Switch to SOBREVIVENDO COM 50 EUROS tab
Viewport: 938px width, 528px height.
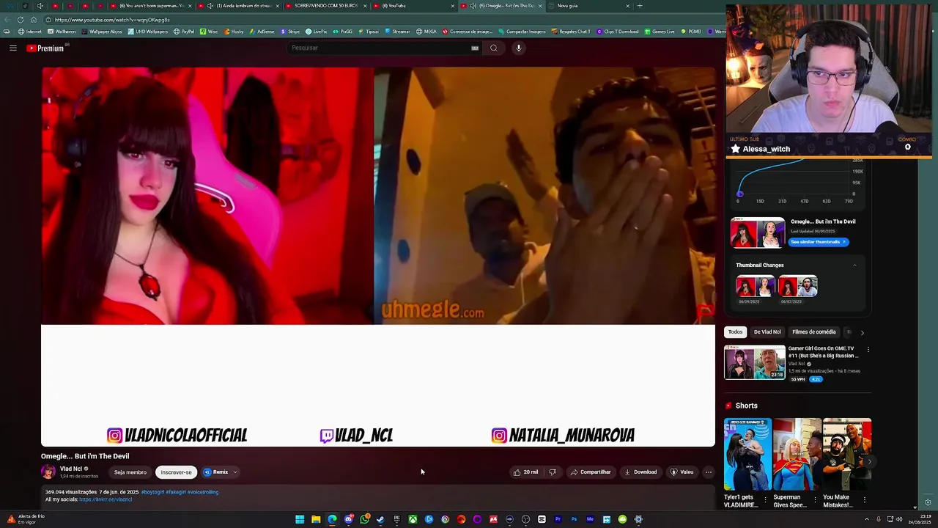coord(326,6)
